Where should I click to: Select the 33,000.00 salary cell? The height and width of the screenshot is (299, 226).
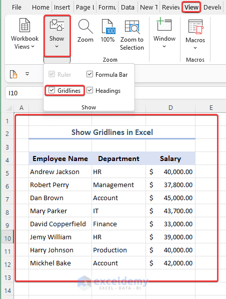coord(170,224)
